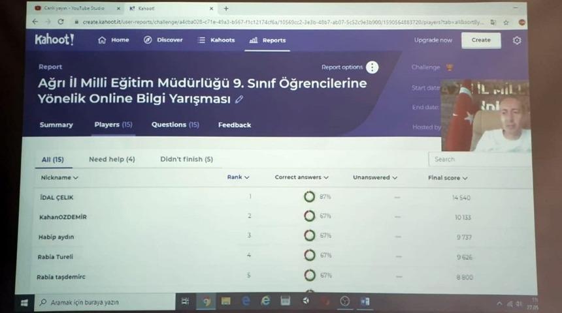The width and height of the screenshot is (562, 313).
Task: Click final score 10 133
Action: (463, 217)
